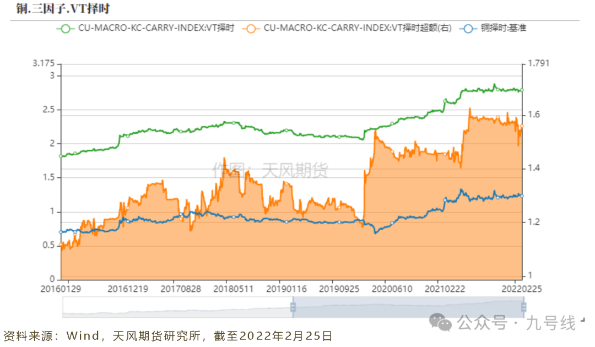
Task: Click the left handle of the zoom slider
Action: click(x=293, y=307)
